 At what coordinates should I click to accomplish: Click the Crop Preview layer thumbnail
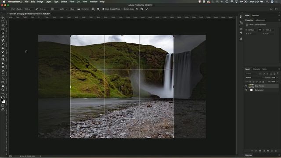point(251,86)
